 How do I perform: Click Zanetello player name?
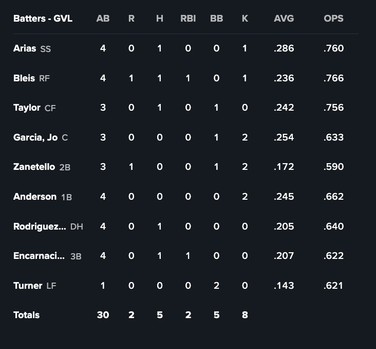click(x=34, y=167)
